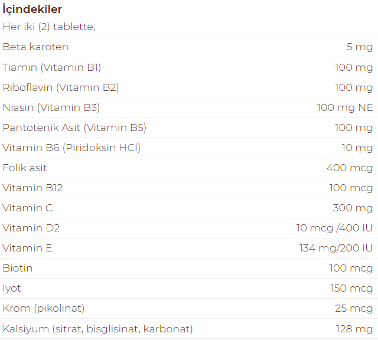The image size is (378, 340).
Task: Click the 134 mg/200 IU amount
Action: pos(336,248)
